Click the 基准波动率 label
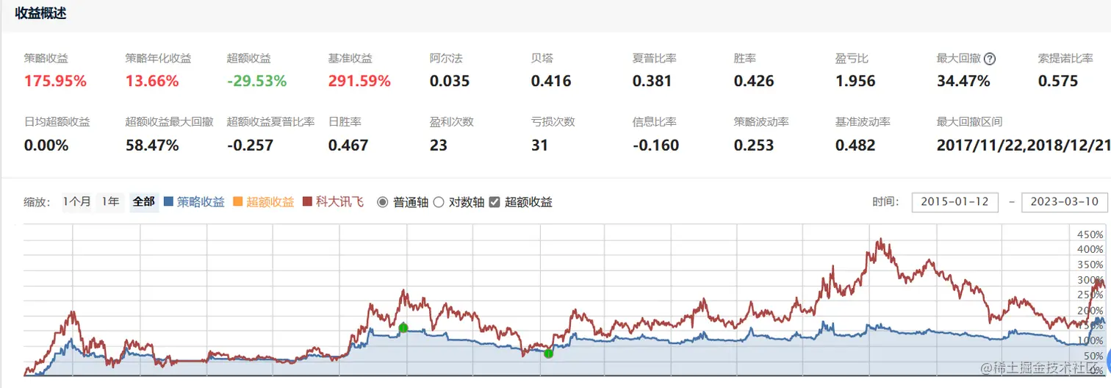The width and height of the screenshot is (1111, 388). pyautogui.click(x=863, y=122)
